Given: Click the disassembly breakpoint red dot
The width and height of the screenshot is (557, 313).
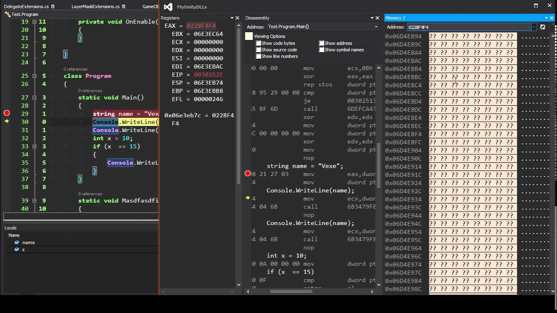Looking at the screenshot, I should click(x=248, y=173).
